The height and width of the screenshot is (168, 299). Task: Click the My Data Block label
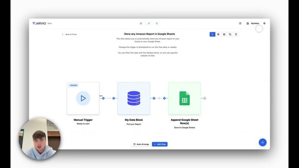(x=134, y=120)
